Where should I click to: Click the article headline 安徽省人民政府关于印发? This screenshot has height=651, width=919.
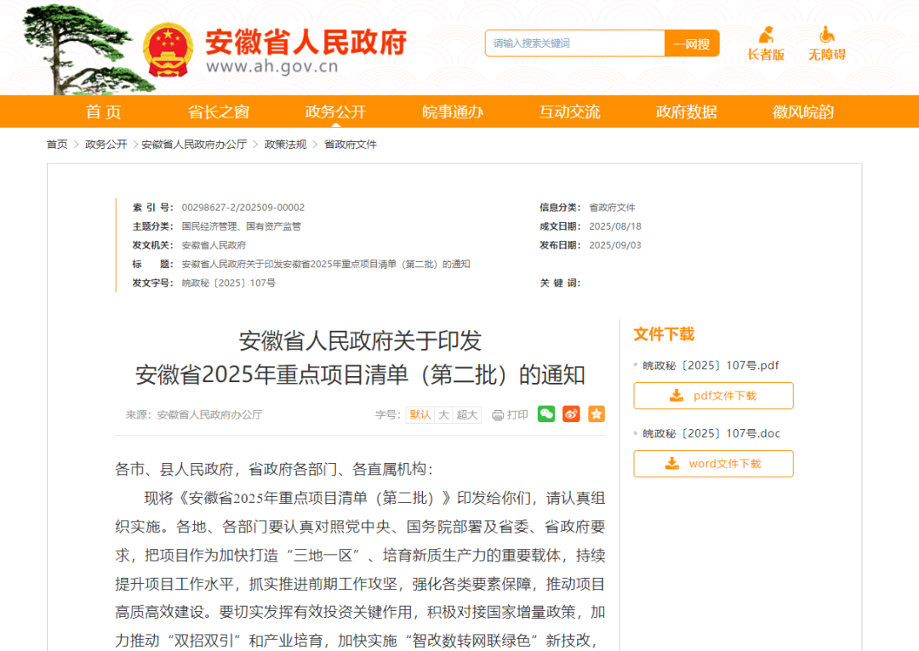(360, 340)
